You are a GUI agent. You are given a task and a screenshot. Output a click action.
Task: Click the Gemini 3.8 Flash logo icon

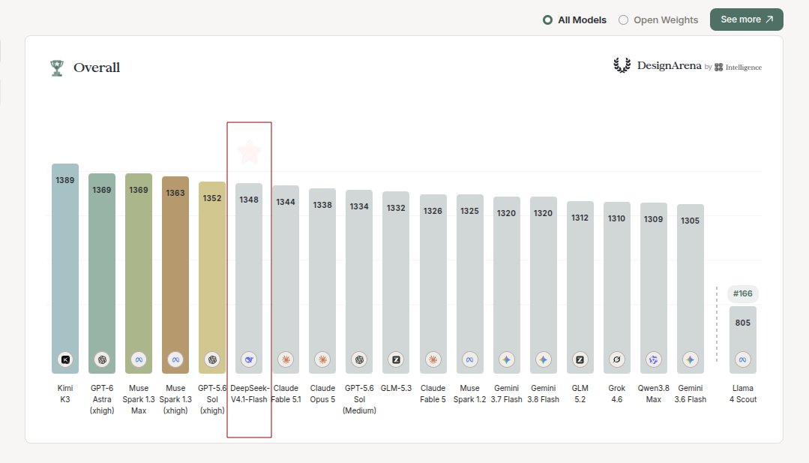pyautogui.click(x=544, y=359)
